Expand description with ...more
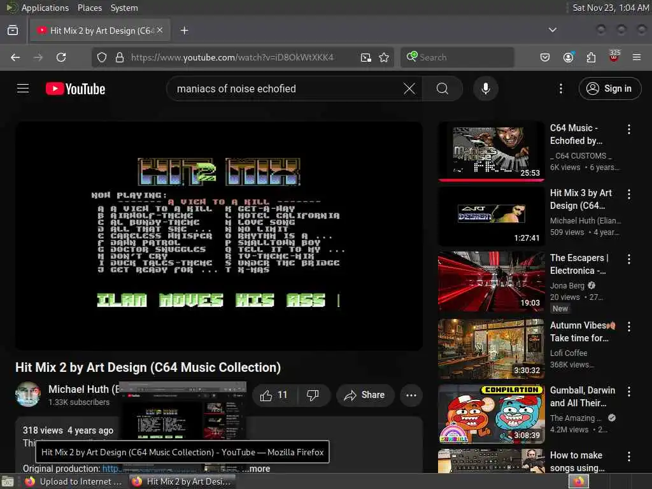652x489 pixels. point(257,469)
